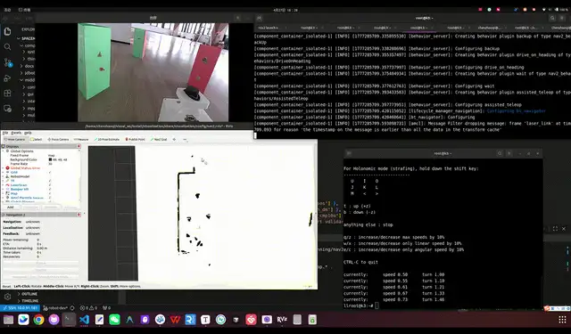Switch to the chenzhaoqi terminal tab
Image resolution: width=571 pixels, height=334 pixels.
pyautogui.click(x=490, y=28)
